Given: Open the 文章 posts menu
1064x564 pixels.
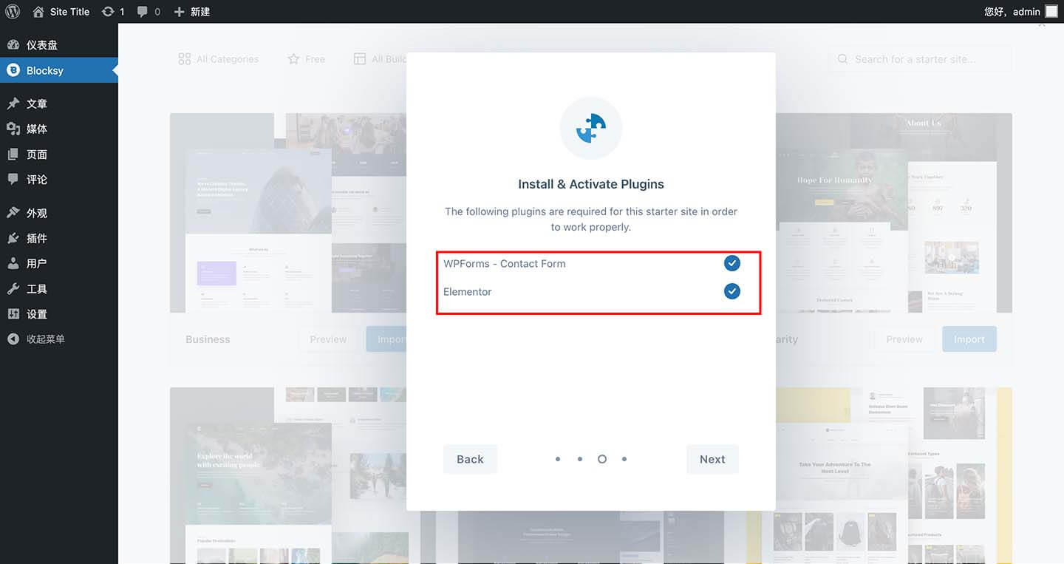Looking at the screenshot, I should click(x=59, y=103).
